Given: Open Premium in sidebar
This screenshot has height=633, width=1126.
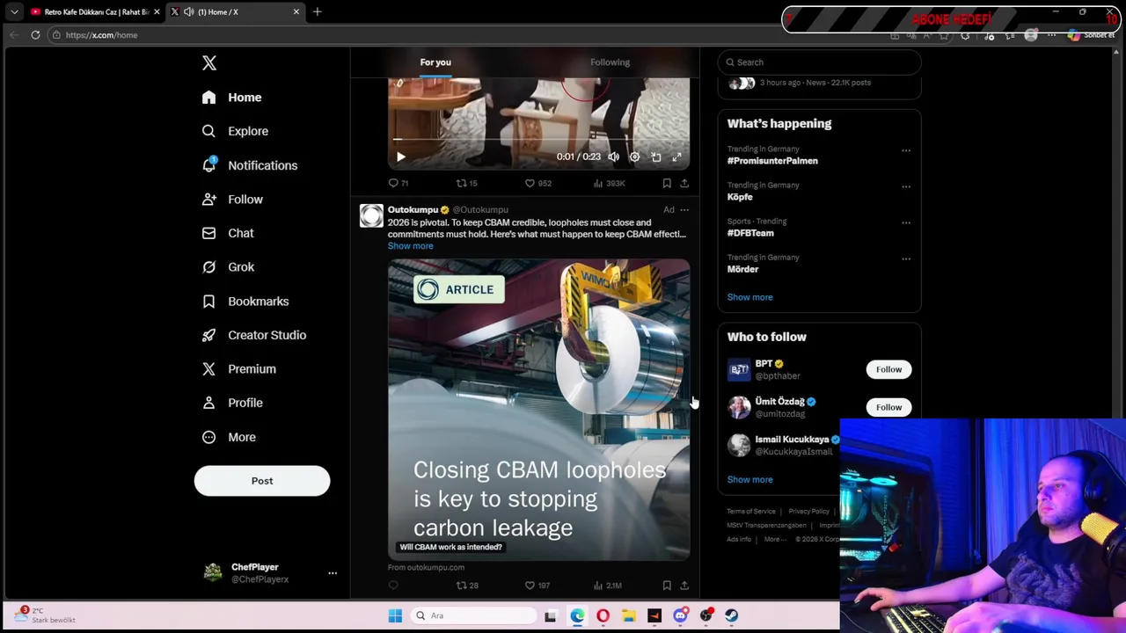Looking at the screenshot, I should [238, 369].
